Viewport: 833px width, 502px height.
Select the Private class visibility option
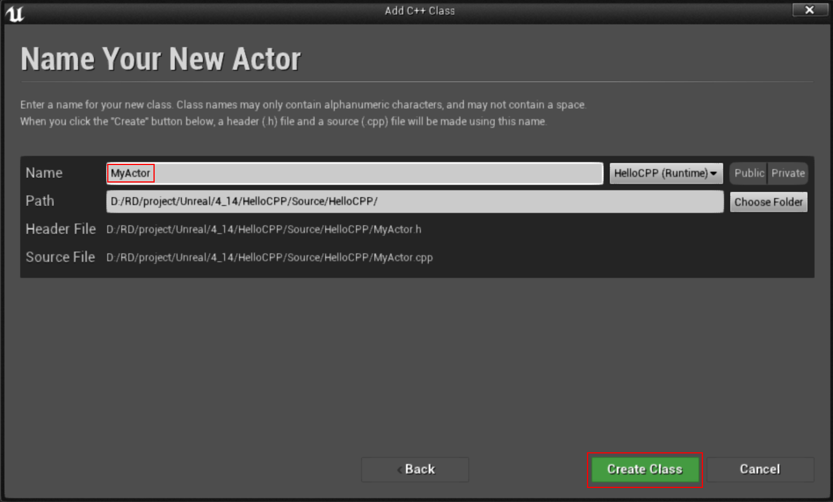click(788, 173)
